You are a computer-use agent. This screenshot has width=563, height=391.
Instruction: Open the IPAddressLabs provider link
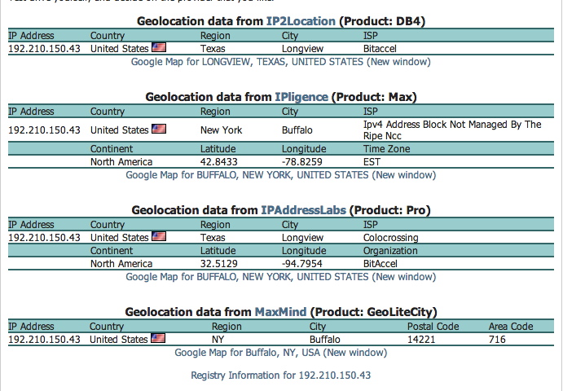tap(303, 210)
